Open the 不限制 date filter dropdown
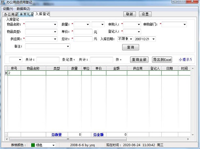200x149 pixels. coord(131,39)
